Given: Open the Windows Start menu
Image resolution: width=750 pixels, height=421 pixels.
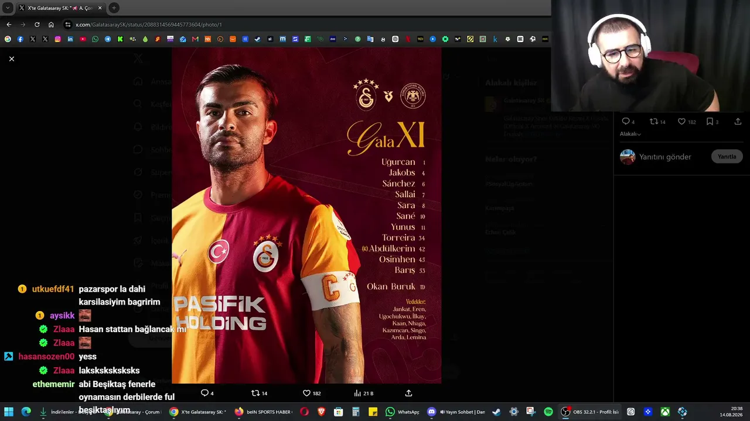Looking at the screenshot, I should [9, 412].
